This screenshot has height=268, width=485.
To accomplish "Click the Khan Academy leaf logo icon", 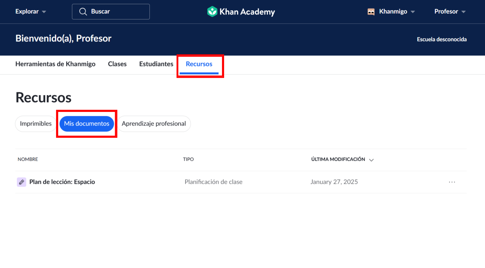I will coord(212,12).
